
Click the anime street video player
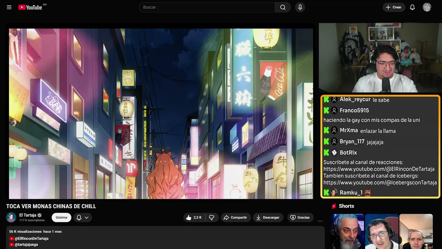click(x=161, y=113)
